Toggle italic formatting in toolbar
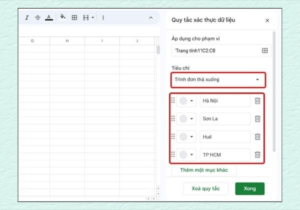300x210 pixels. coord(27,18)
